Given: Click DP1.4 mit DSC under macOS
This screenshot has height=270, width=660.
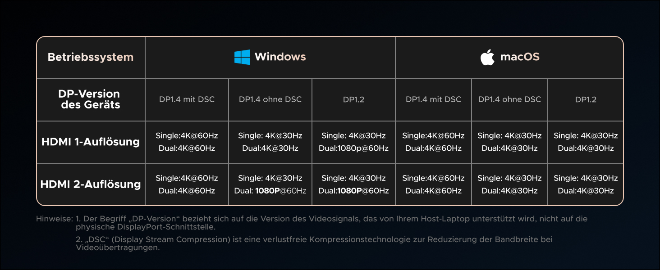Looking at the screenshot, I should (433, 99).
